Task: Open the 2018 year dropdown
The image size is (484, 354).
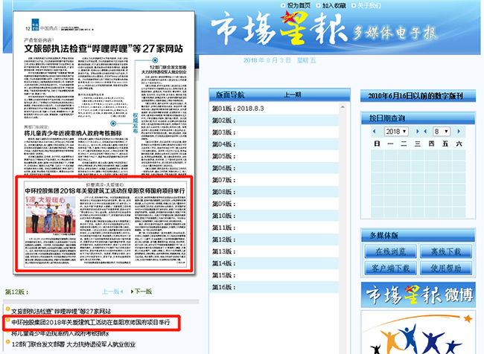Action: (x=397, y=131)
